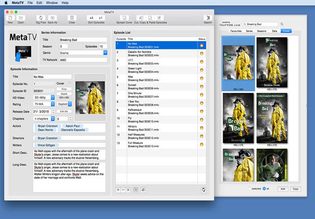
Task: Click the Save As toolbar icon
Action: (52, 18)
